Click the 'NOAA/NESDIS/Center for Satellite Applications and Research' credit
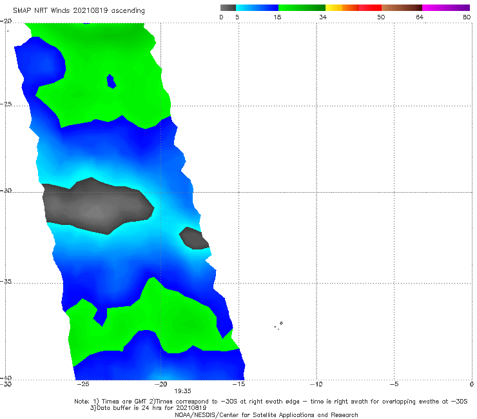Screen dimensions: 477x419 (x=266, y=414)
